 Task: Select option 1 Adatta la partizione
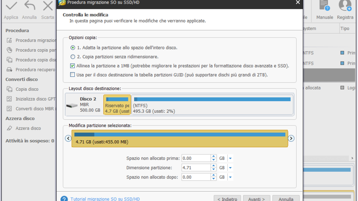[x=73, y=48]
